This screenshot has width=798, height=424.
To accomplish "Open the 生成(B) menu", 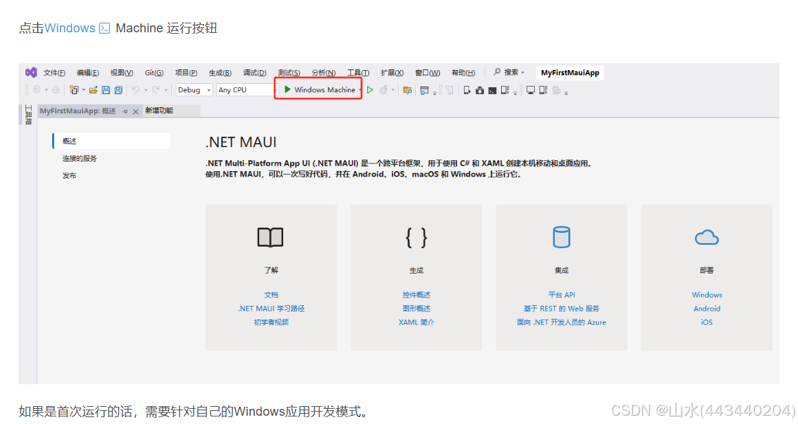I will tap(220, 73).
